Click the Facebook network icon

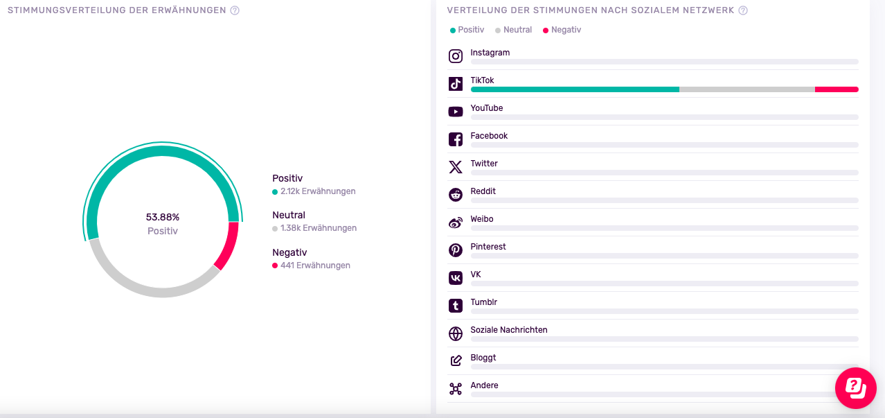456,139
